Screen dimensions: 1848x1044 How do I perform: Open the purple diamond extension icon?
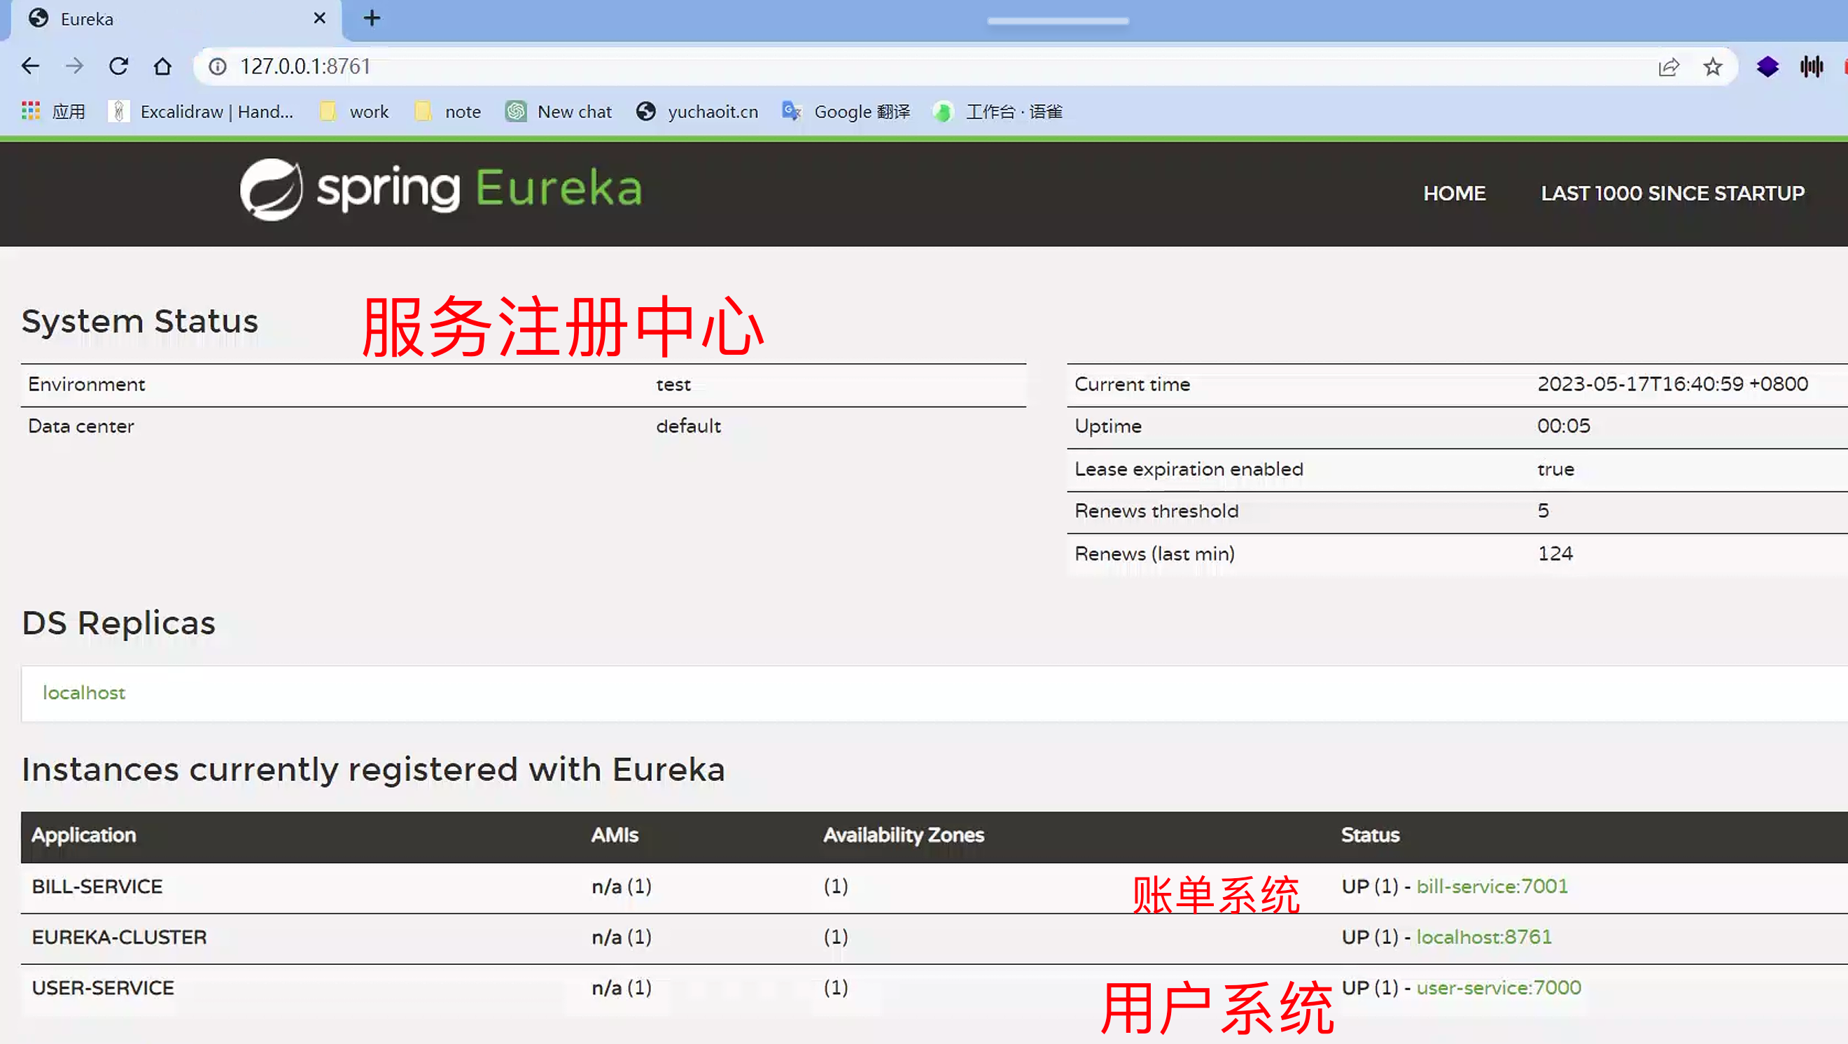coord(1767,66)
